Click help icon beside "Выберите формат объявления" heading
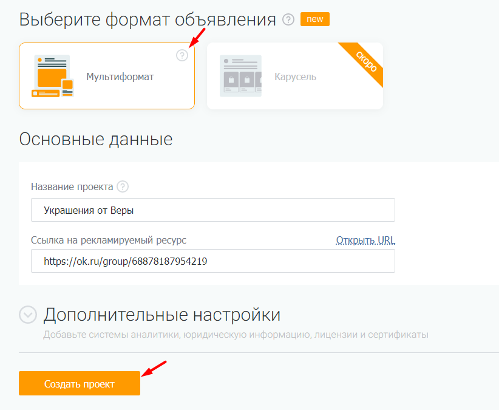 click(x=288, y=19)
